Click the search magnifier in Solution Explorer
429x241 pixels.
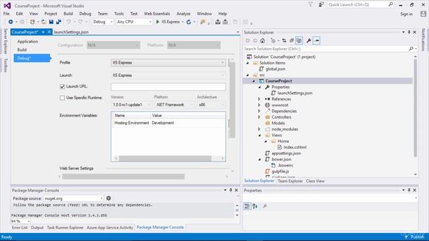click(411, 49)
